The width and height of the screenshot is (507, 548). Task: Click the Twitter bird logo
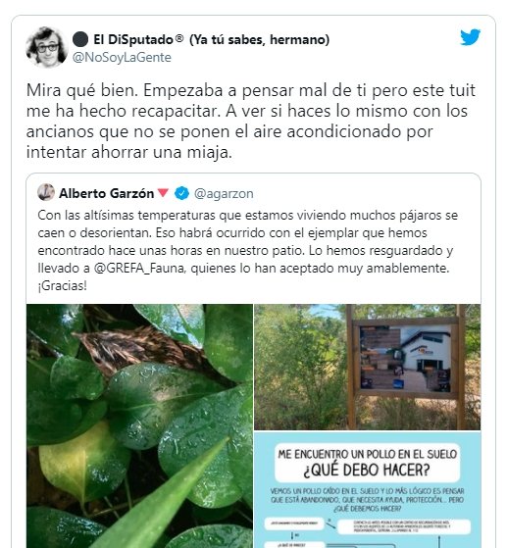coord(471,37)
